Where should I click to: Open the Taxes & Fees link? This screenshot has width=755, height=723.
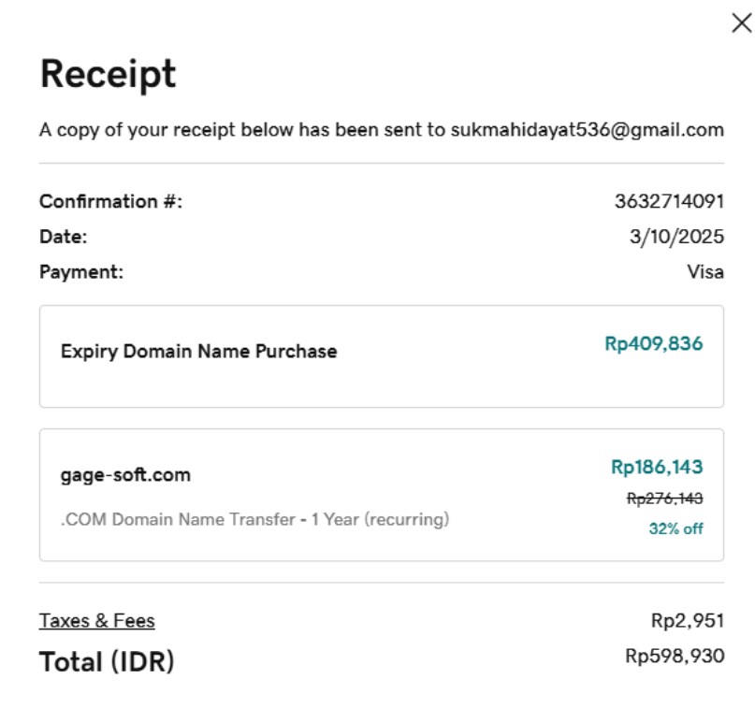click(97, 620)
